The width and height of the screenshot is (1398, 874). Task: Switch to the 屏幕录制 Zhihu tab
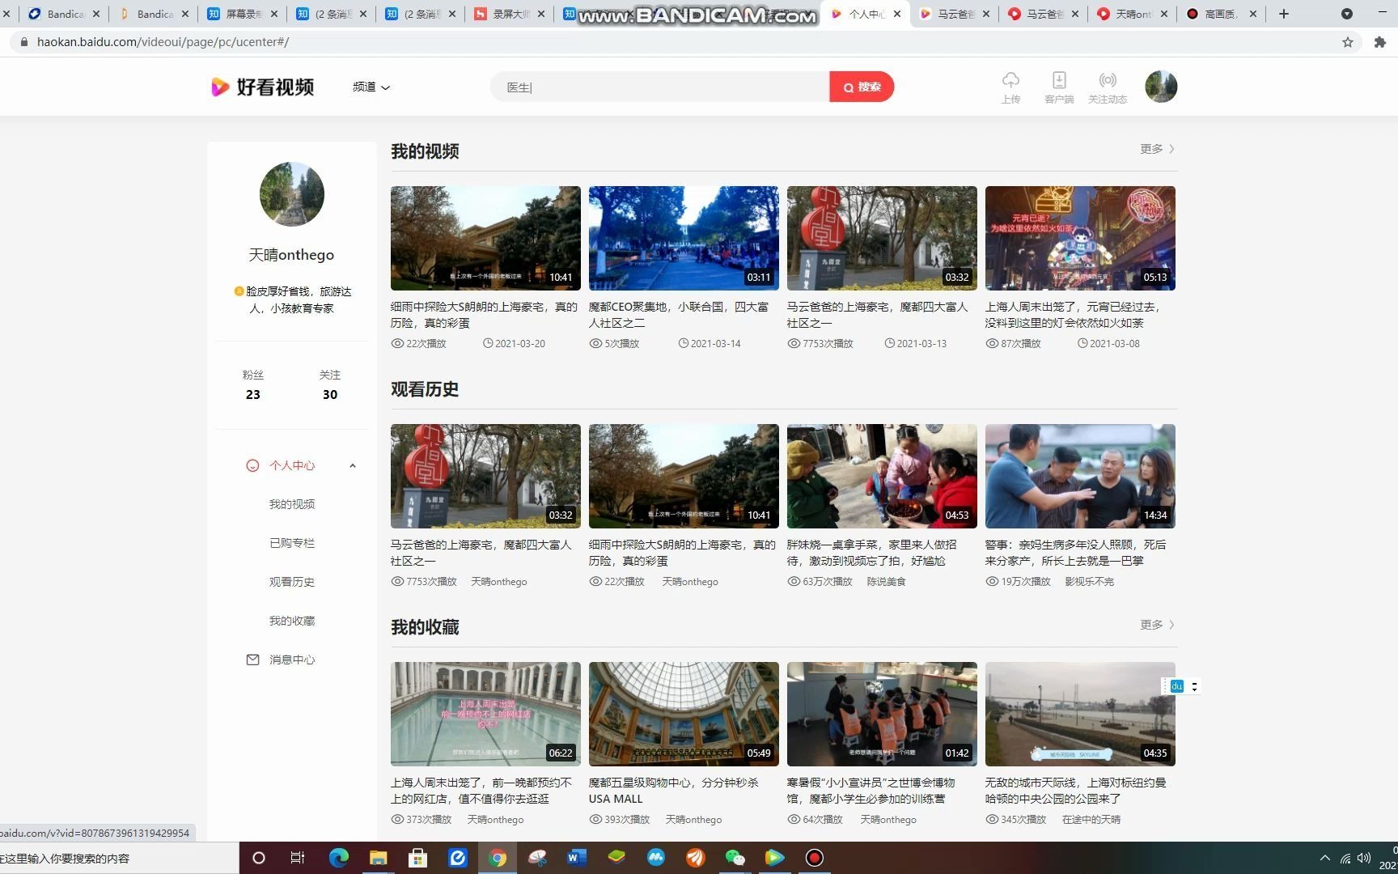point(241,14)
